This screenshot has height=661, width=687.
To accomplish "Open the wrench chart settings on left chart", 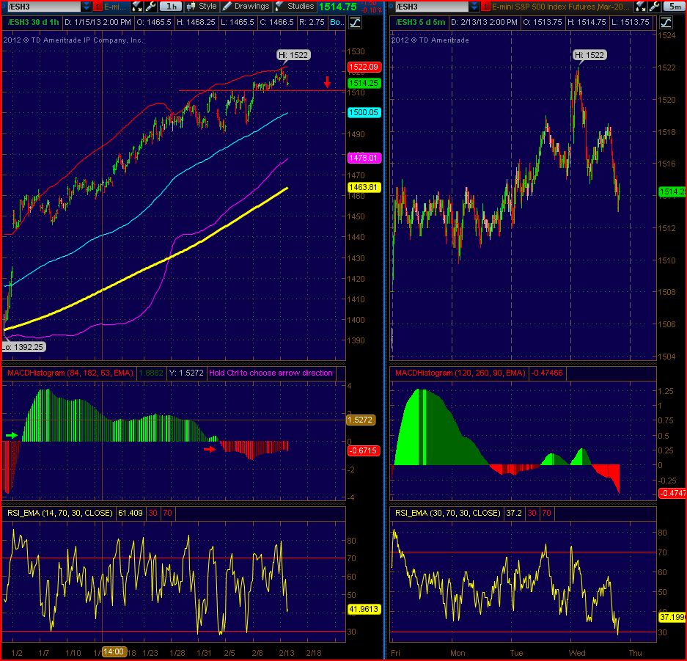I will point(151,6).
